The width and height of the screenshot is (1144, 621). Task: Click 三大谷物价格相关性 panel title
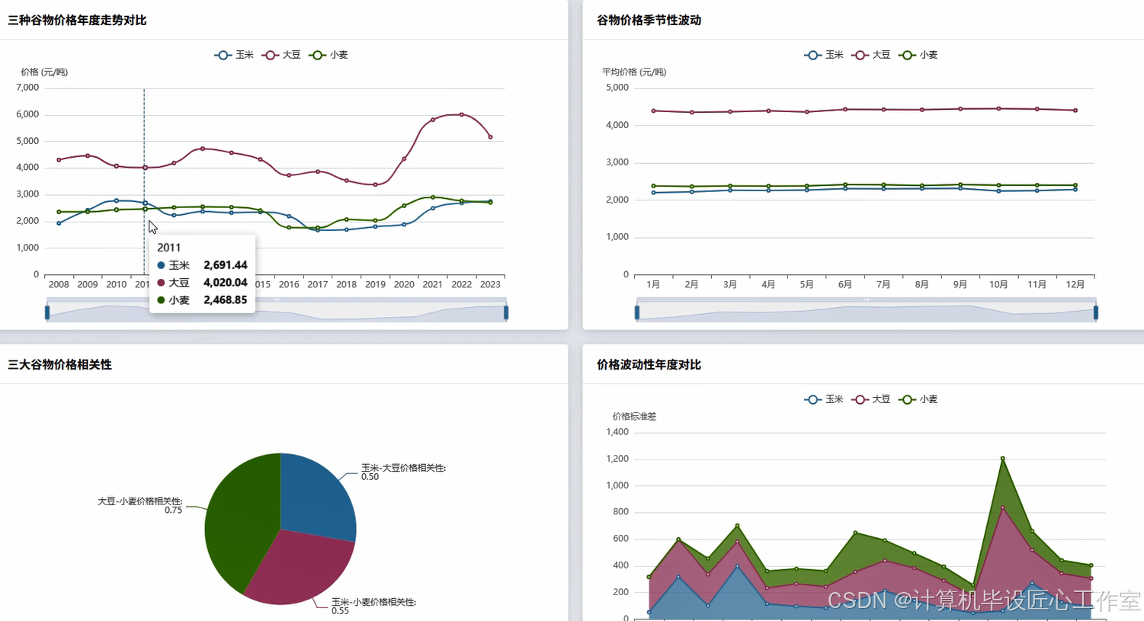(59, 365)
